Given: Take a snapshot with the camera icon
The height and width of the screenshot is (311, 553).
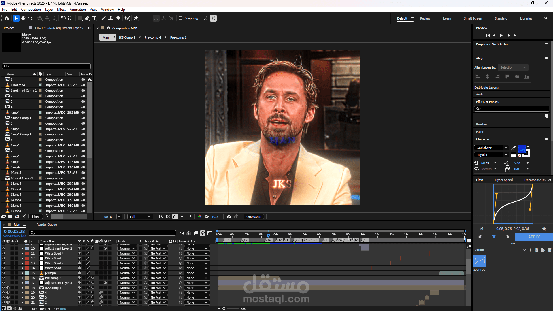Looking at the screenshot, I should tap(229, 216).
